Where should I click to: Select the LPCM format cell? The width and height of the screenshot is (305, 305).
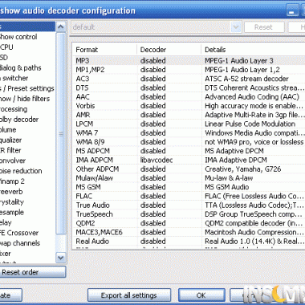point(84,124)
